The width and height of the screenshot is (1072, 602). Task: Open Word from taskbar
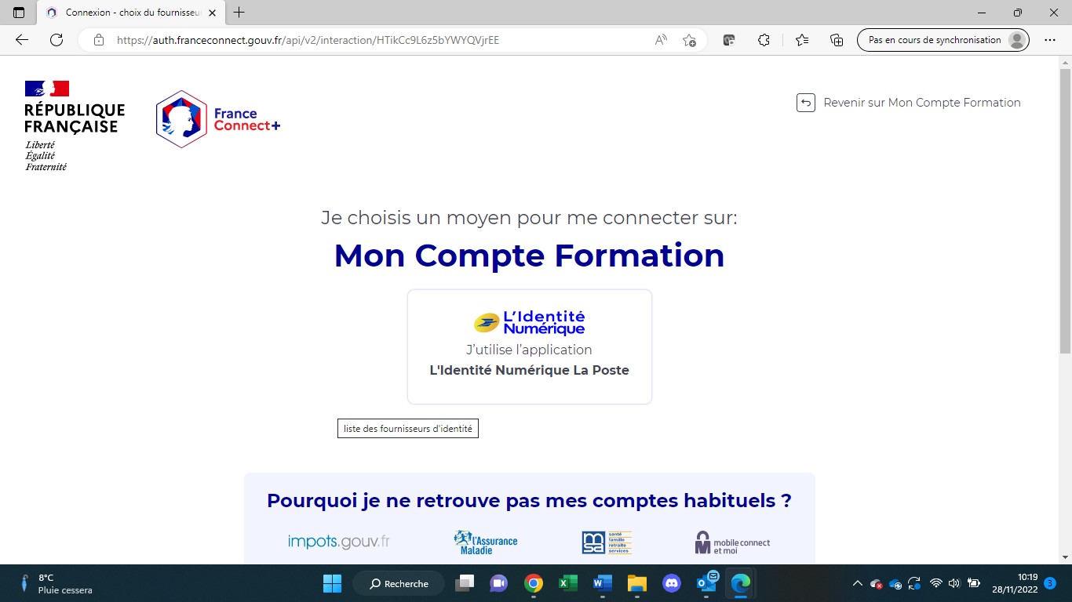[x=602, y=583]
